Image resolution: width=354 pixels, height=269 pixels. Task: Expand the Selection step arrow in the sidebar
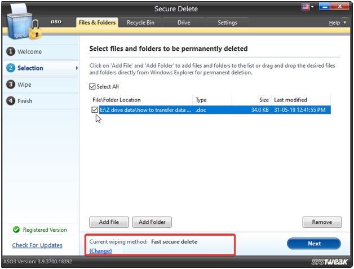click(77, 68)
